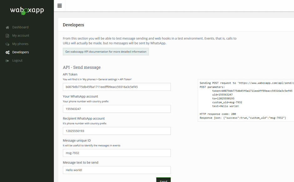Select Developers in the sidebar
This screenshot has height=182, width=294.
(x=20, y=52)
